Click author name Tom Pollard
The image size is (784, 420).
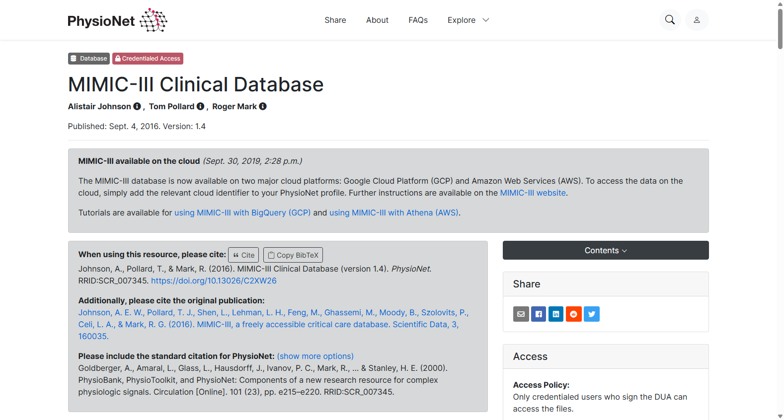(171, 106)
